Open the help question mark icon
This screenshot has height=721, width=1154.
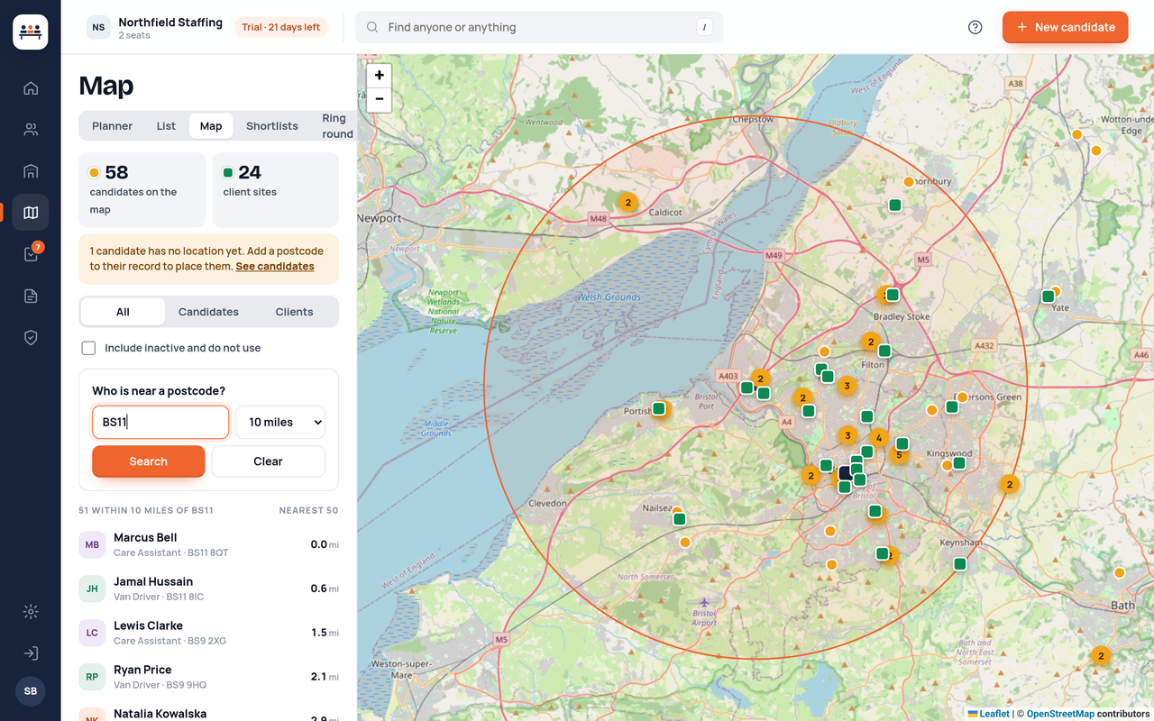click(x=975, y=27)
